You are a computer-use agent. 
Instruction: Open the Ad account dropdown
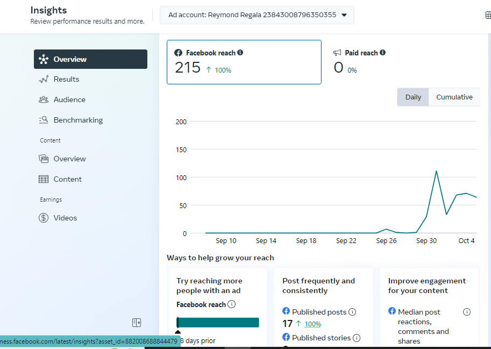click(x=257, y=15)
